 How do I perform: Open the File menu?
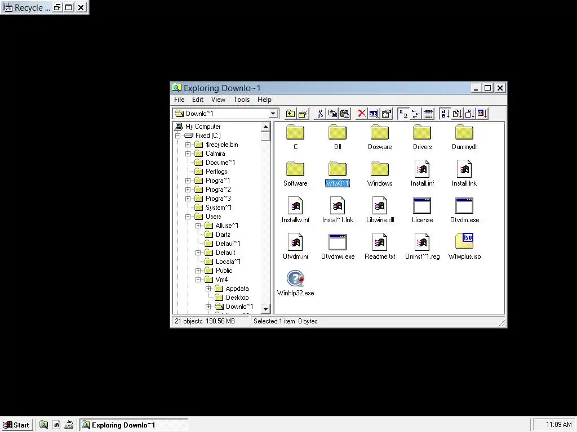tap(179, 100)
